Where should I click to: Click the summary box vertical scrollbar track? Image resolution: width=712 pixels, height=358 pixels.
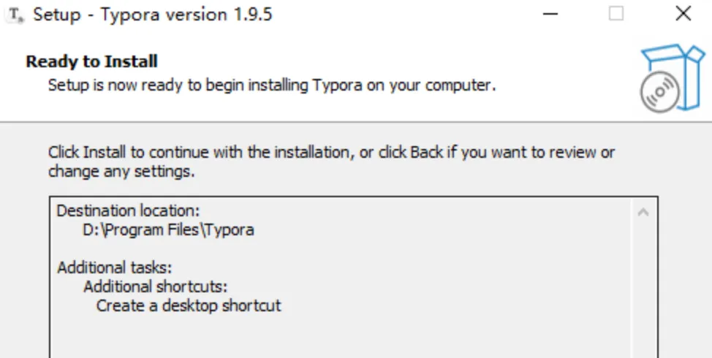tap(643, 292)
